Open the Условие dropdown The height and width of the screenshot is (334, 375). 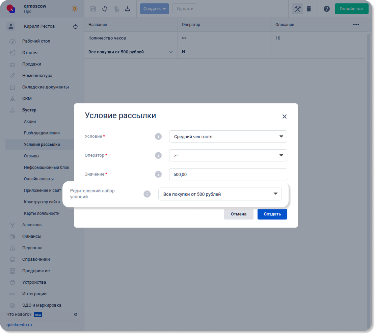[x=228, y=137]
